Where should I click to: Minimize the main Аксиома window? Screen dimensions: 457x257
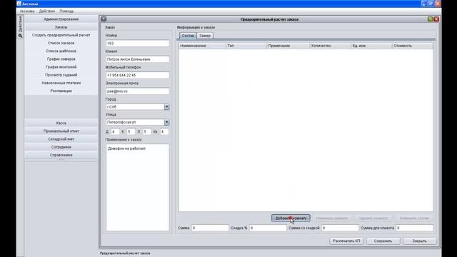tap(424, 4)
